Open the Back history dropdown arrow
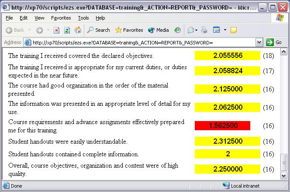Viewport: 290px width, 192px height. [x=29, y=30]
